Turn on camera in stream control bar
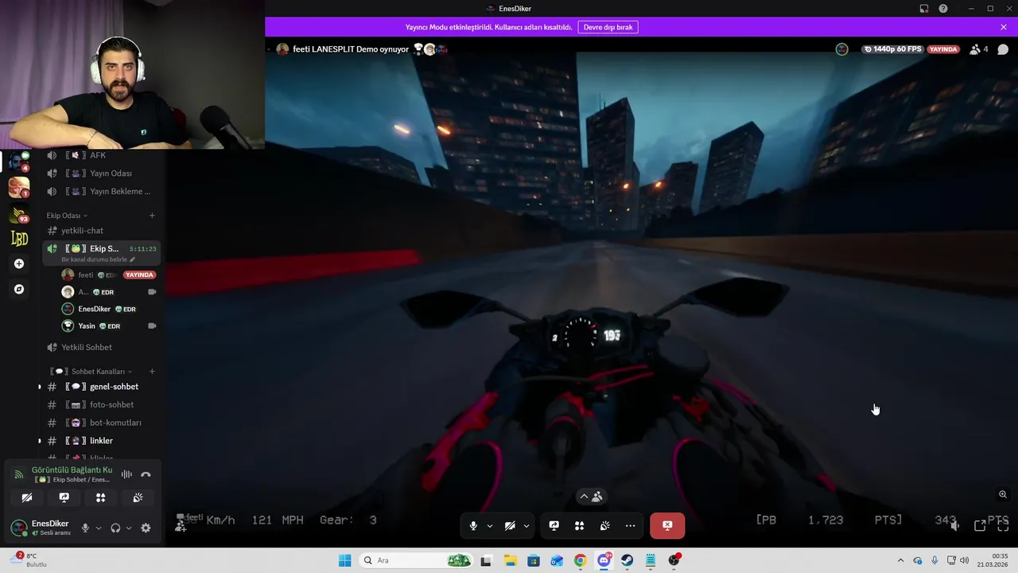1018x573 pixels. point(510,525)
